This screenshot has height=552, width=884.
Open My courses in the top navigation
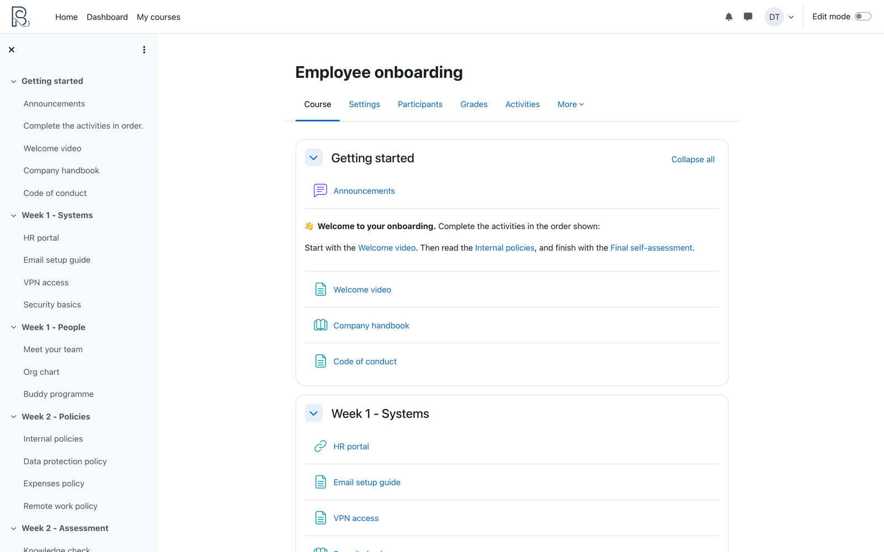(x=159, y=17)
